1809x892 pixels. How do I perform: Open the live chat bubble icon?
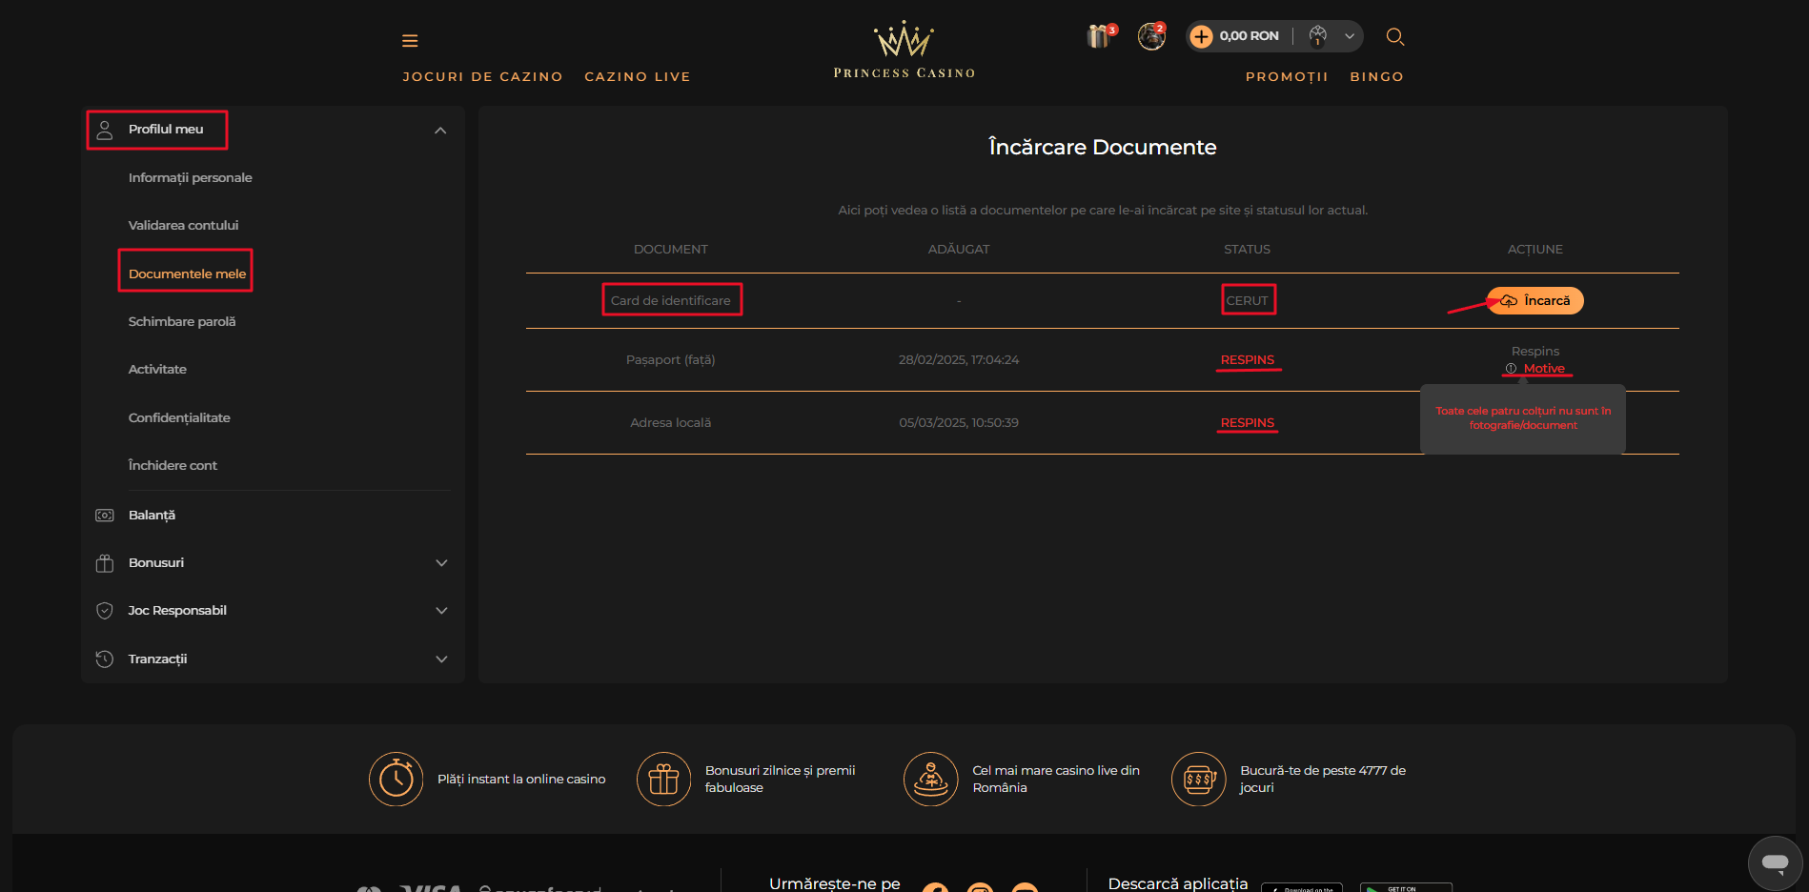pos(1775,863)
